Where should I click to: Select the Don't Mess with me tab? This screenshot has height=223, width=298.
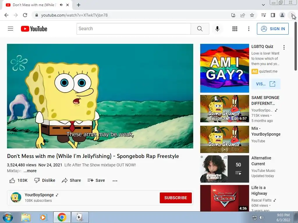point(34,5)
